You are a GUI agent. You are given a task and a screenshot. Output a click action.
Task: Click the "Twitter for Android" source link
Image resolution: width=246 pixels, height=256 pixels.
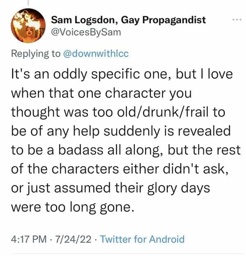click(142, 239)
